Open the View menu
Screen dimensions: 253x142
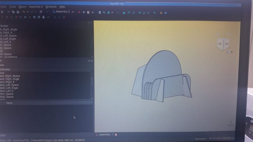(3, 7)
